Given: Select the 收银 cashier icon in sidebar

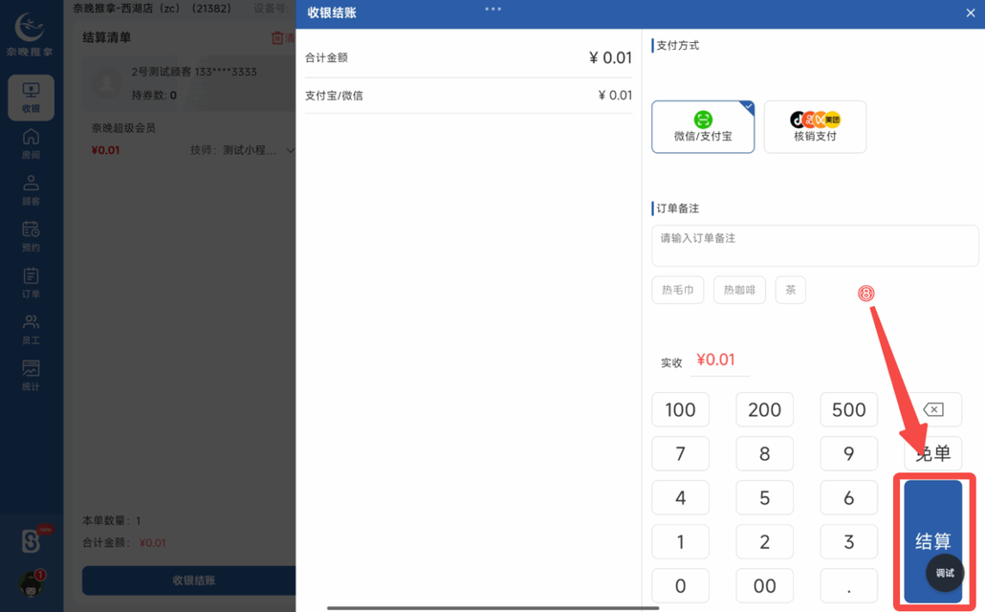Looking at the screenshot, I should click(x=32, y=97).
